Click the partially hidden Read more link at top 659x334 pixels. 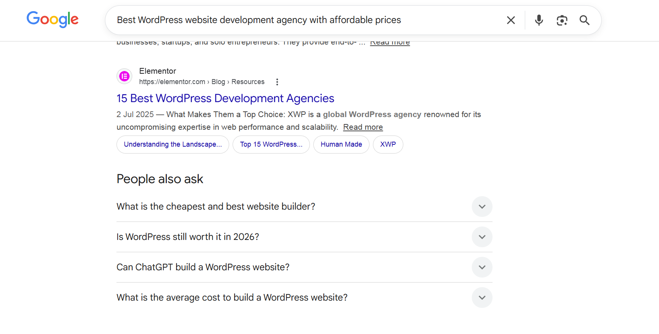(389, 43)
